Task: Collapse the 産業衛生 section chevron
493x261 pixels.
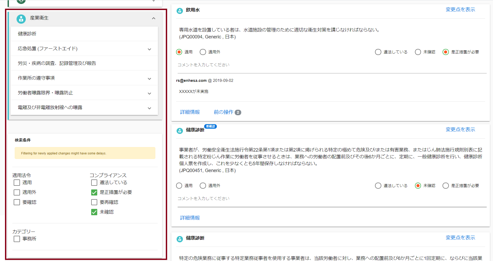Action: 154,18
